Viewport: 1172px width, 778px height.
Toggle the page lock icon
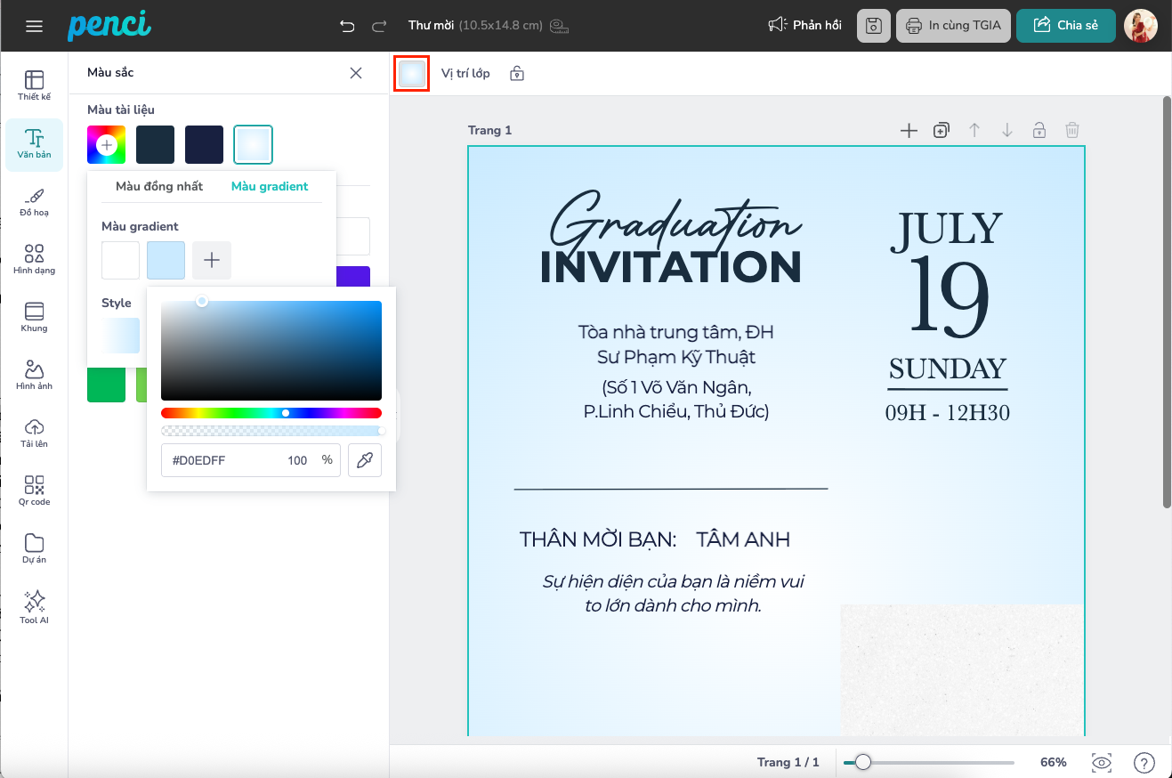coord(1039,131)
